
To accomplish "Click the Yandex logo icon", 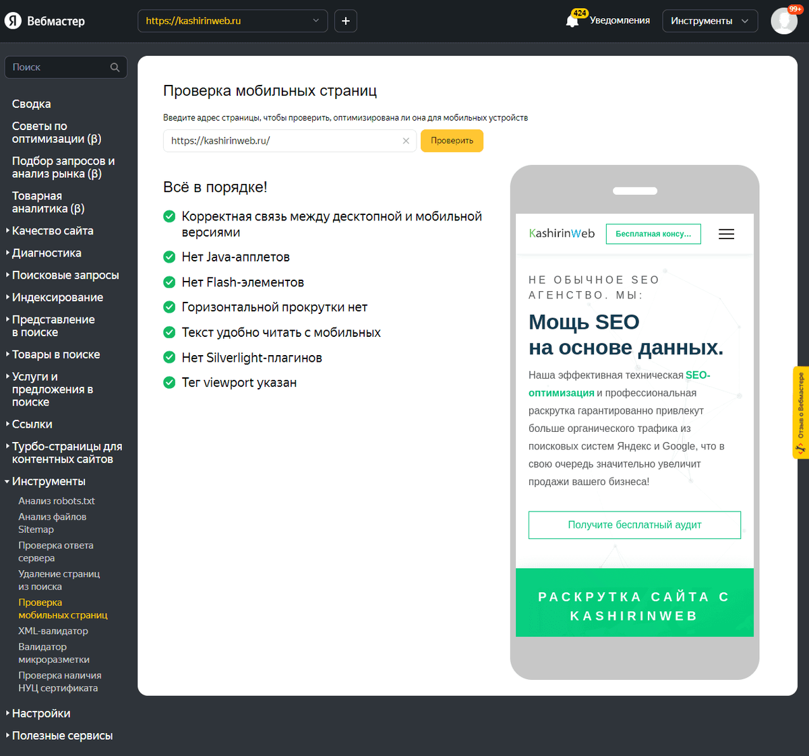I will point(13,21).
